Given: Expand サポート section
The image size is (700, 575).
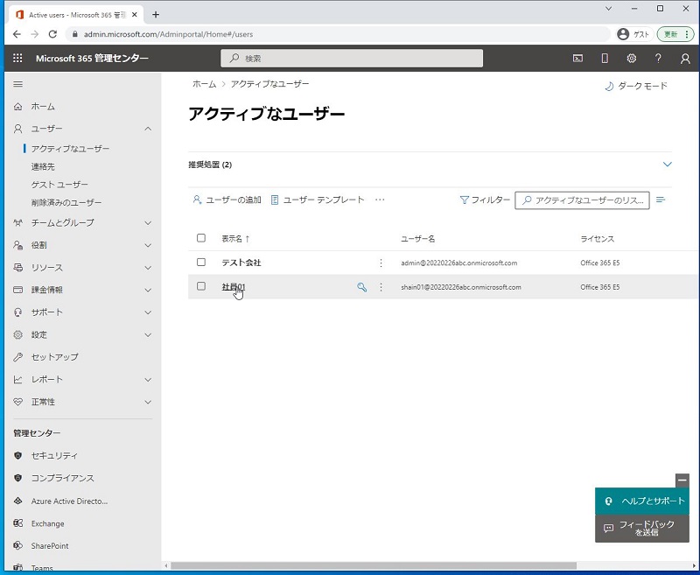Looking at the screenshot, I should click(x=148, y=312).
